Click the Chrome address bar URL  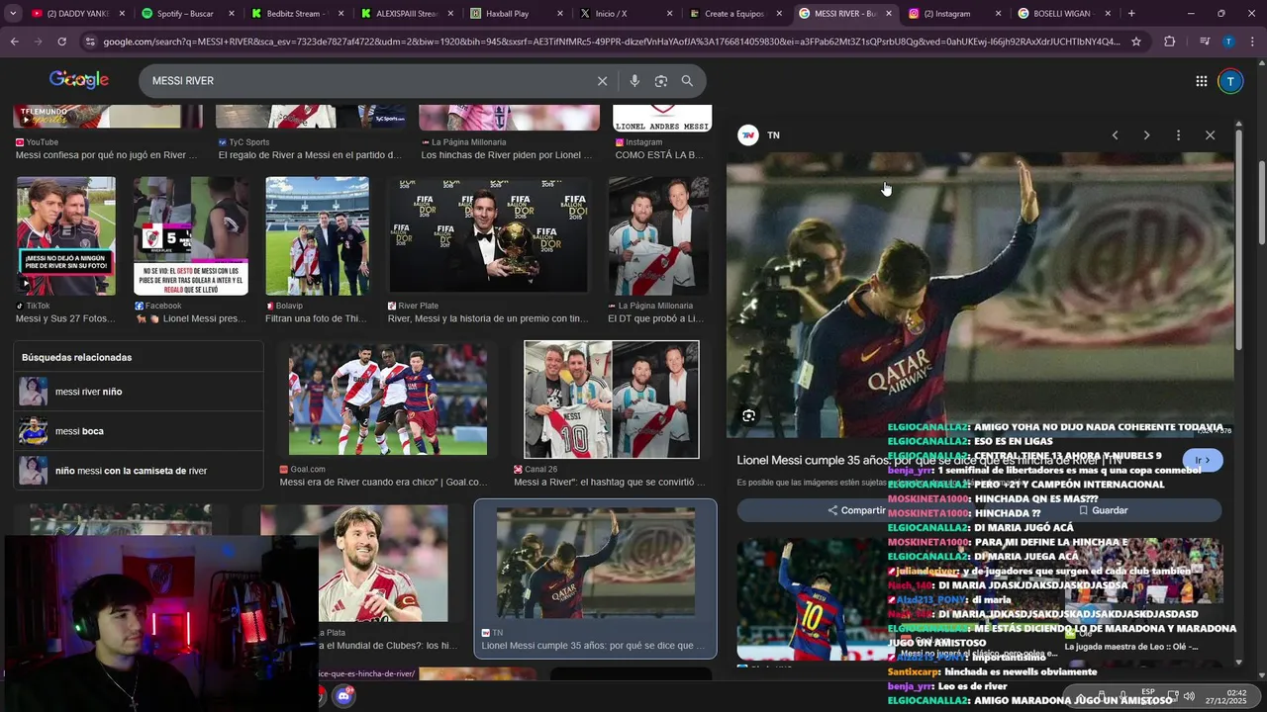click(x=611, y=42)
